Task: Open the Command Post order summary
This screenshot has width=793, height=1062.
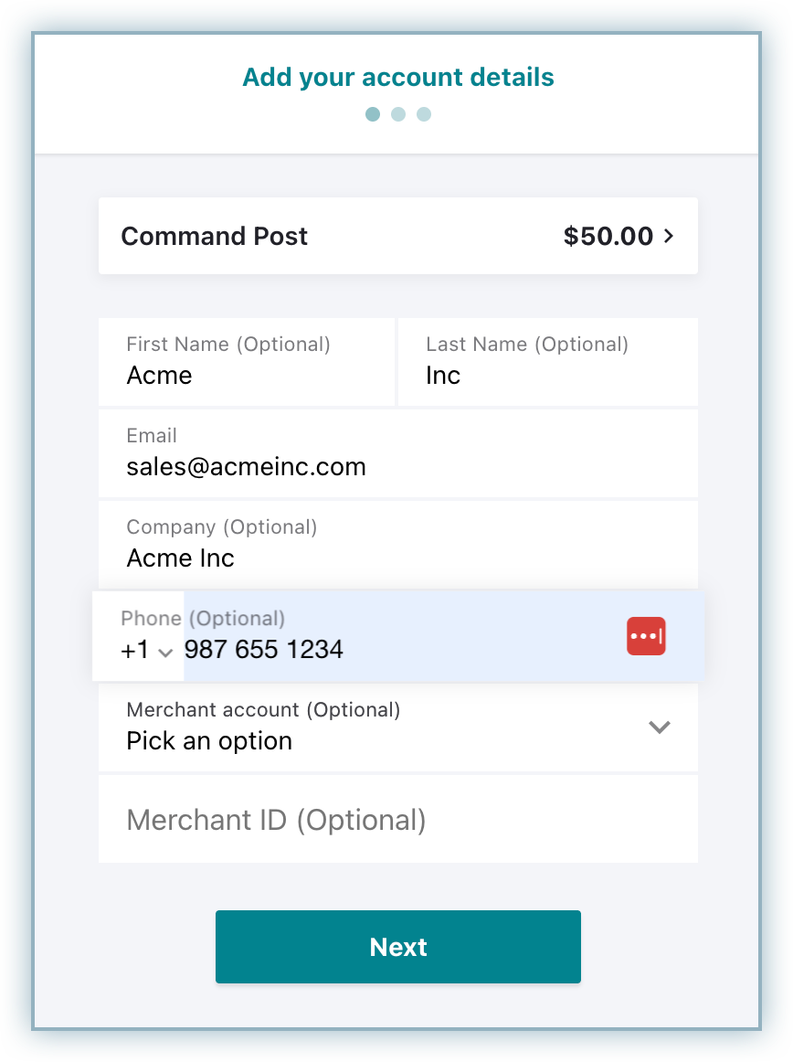Action: tap(397, 236)
